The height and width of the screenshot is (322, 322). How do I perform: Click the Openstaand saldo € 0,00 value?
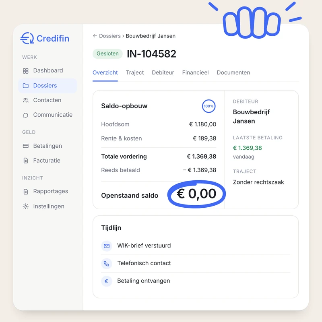click(196, 194)
